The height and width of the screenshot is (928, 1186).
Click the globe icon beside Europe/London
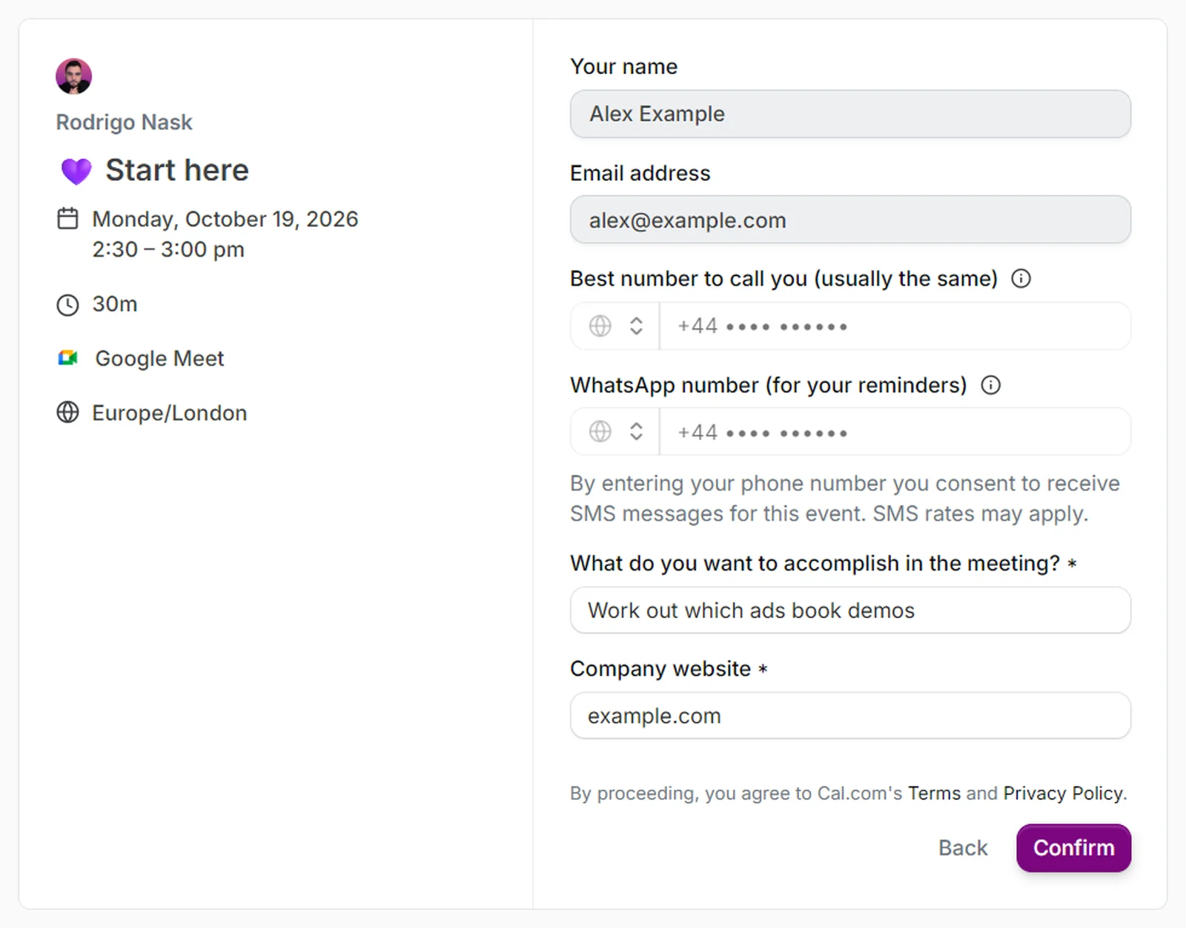[x=67, y=412]
